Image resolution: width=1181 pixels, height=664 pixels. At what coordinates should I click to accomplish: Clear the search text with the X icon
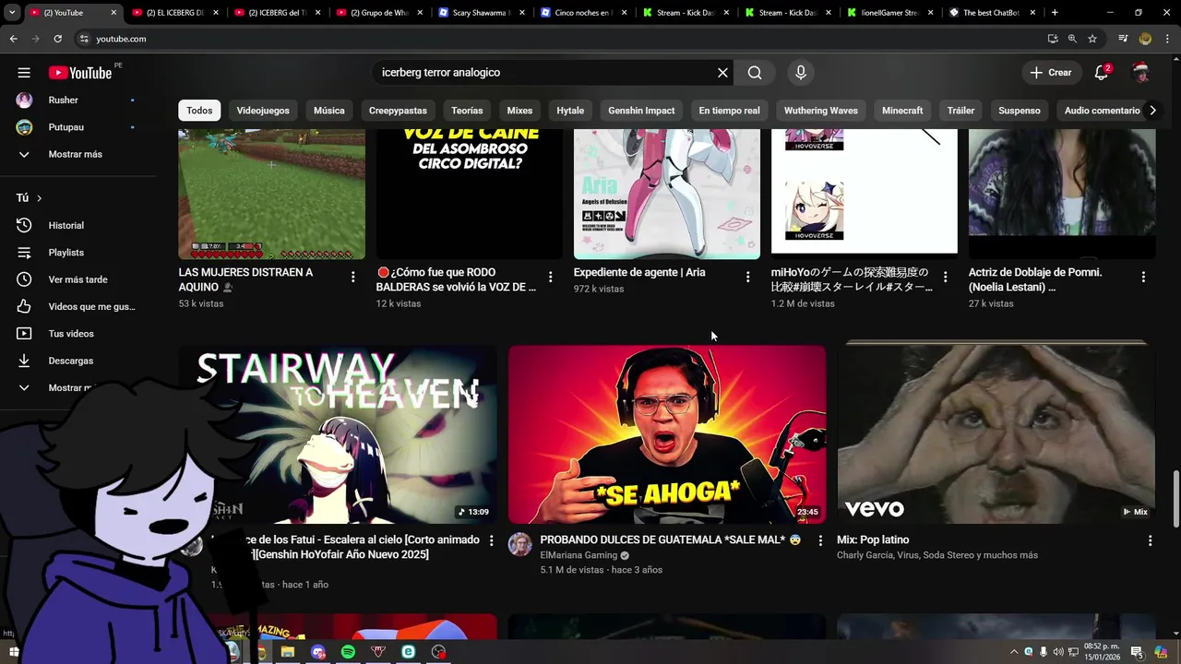(x=722, y=73)
